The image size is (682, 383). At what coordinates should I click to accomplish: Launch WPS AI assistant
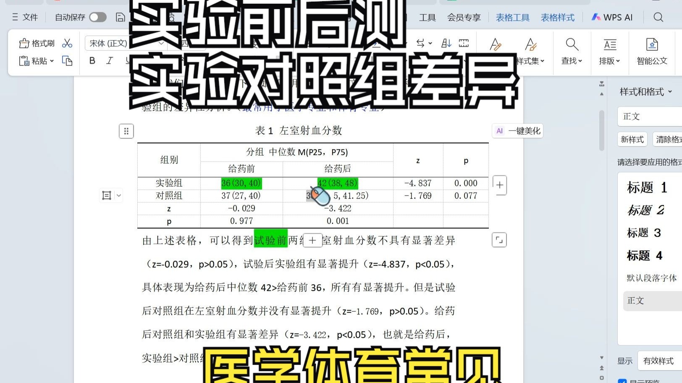pos(611,17)
